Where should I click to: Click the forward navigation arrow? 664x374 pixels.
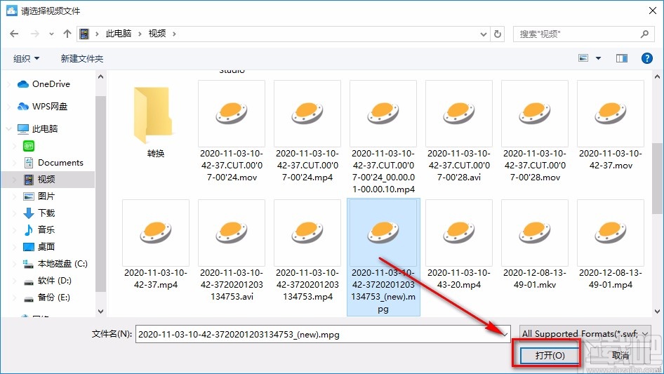34,34
